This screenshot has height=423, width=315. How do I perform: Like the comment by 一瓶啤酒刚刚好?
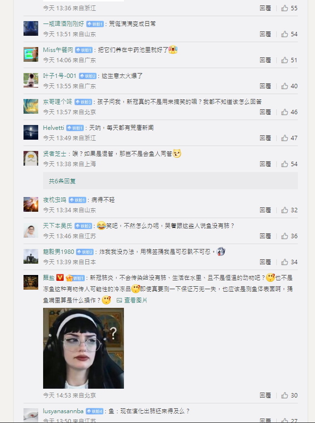[285, 34]
